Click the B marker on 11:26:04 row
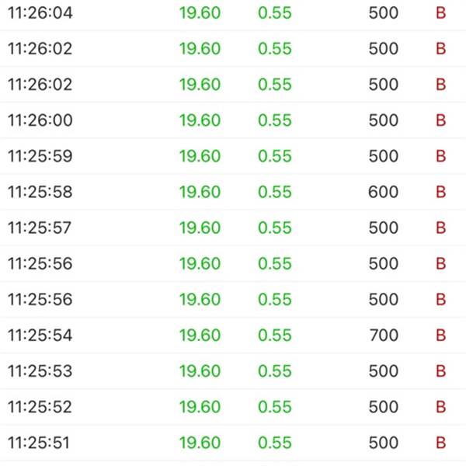This screenshot has width=466, height=466. click(441, 12)
